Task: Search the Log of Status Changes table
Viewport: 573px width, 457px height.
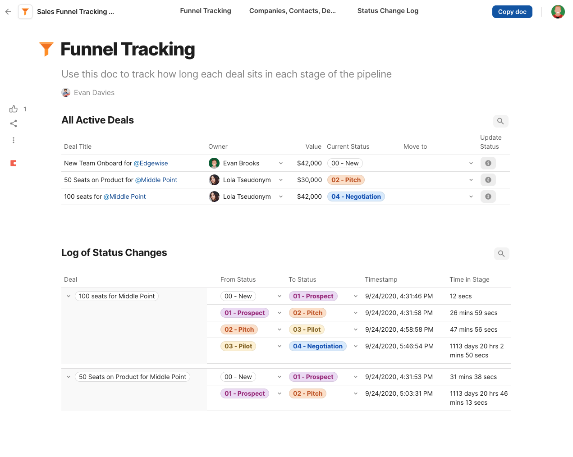Action: click(x=501, y=254)
